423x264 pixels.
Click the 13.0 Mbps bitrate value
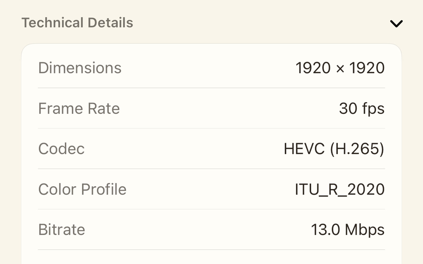tap(348, 230)
